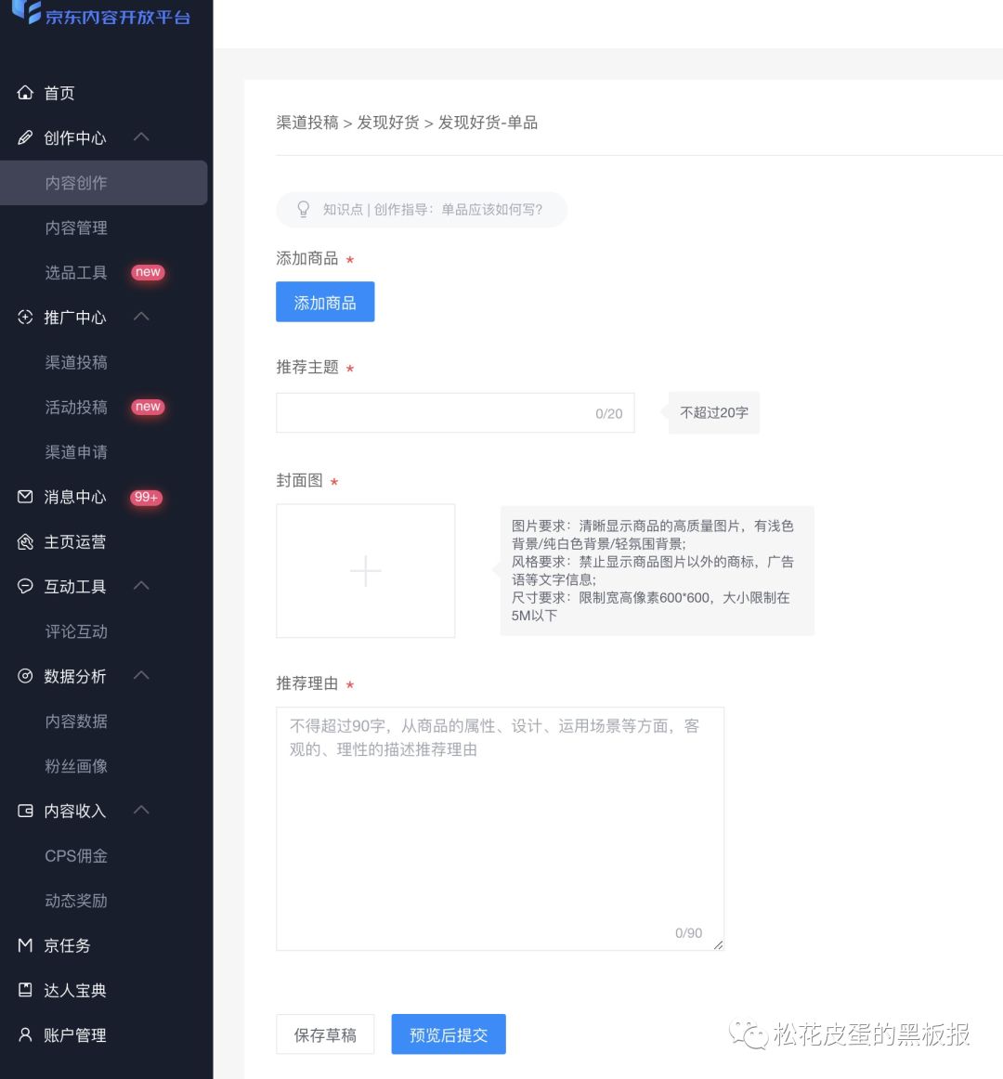Click the home icon beside 首页

tap(25, 92)
